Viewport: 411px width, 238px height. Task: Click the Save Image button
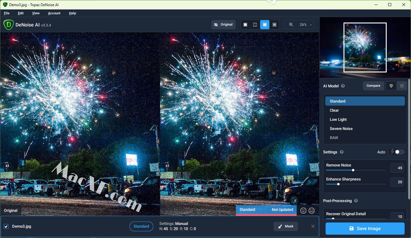pos(365,229)
